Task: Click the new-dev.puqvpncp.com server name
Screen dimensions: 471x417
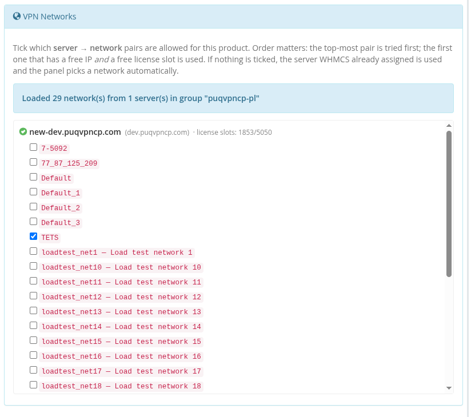Action: coord(75,132)
